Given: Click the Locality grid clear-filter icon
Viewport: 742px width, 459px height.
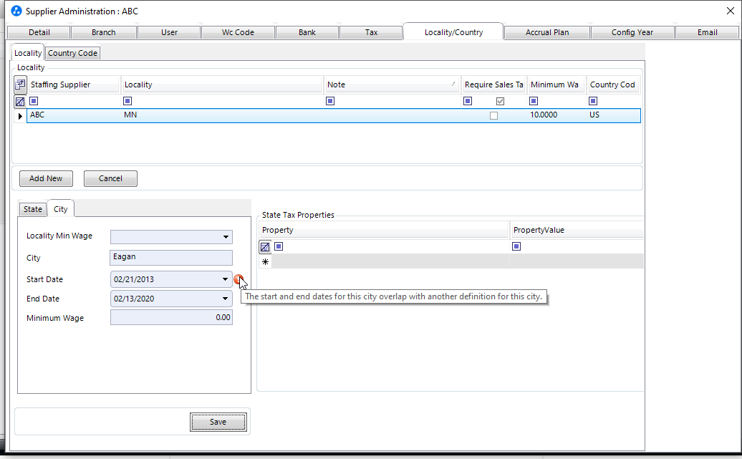Looking at the screenshot, I should (x=20, y=102).
